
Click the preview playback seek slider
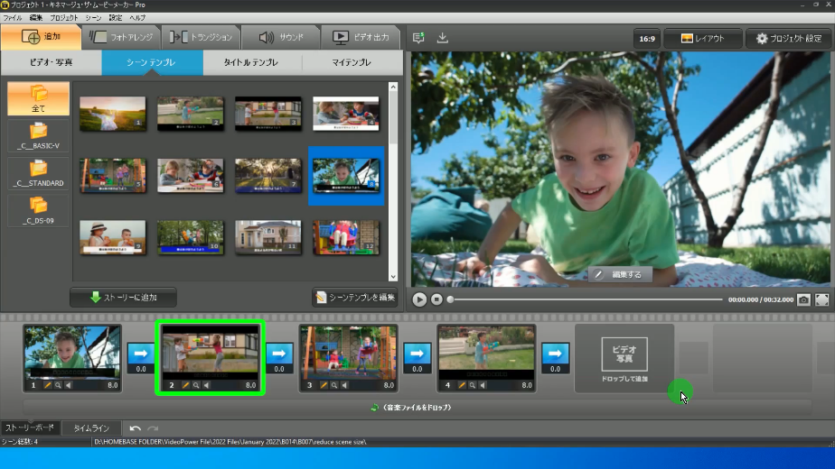[x=586, y=299]
